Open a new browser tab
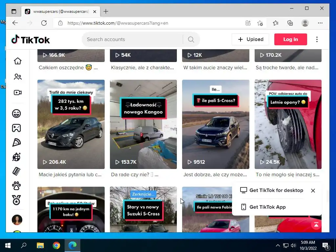 pos(106,11)
